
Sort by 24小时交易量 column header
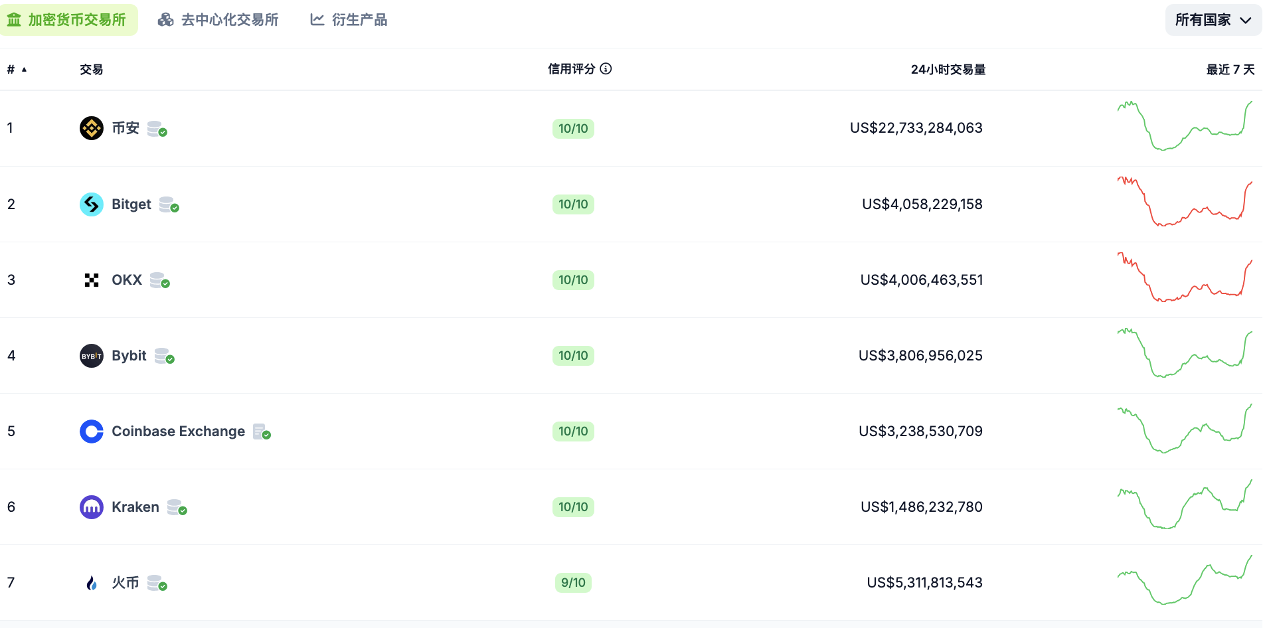coord(948,70)
